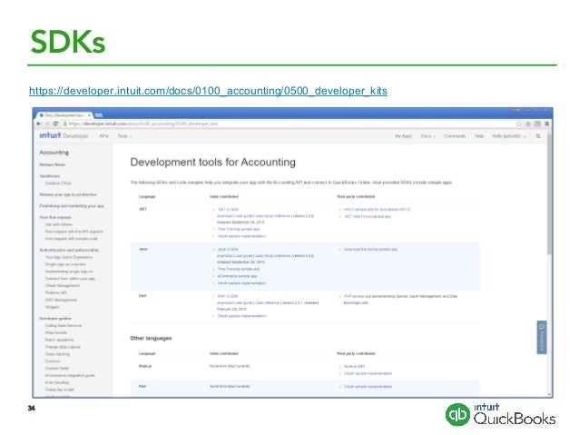This screenshot has width=579, height=435.
Task: Open Download the Spring sample app link
Action: tap(371, 250)
